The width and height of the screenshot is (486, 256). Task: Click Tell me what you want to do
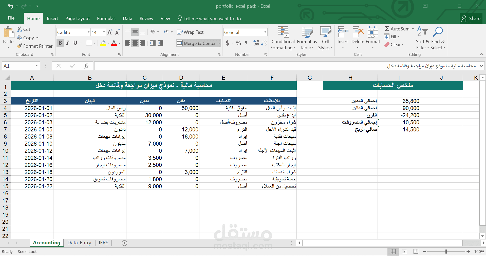pos(209,19)
